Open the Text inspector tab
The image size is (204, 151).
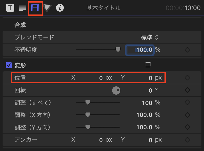pyautogui.click(x=10, y=8)
